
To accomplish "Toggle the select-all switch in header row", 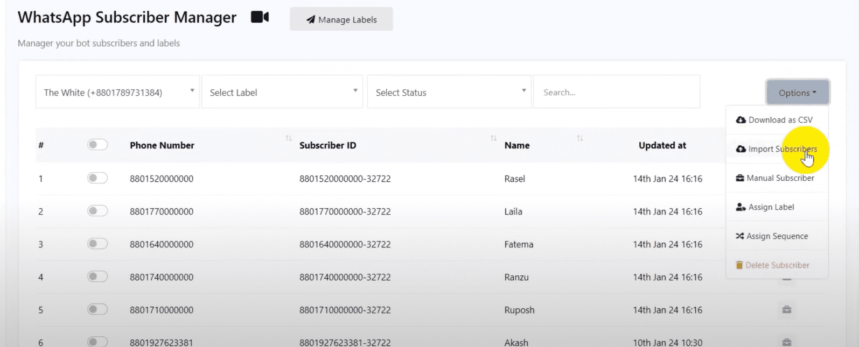I will click(x=97, y=145).
